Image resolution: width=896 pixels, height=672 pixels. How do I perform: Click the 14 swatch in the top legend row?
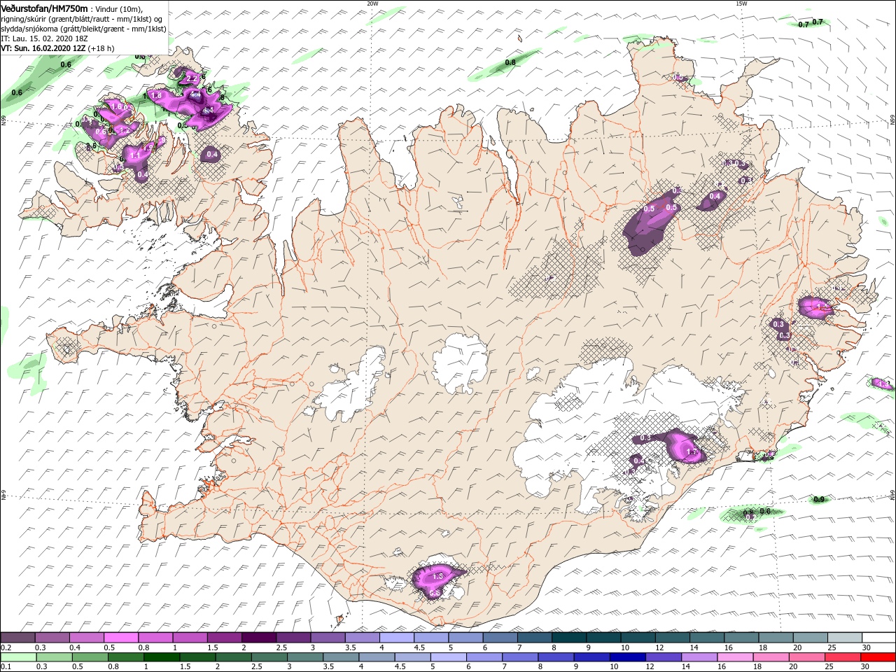pyautogui.click(x=706, y=638)
